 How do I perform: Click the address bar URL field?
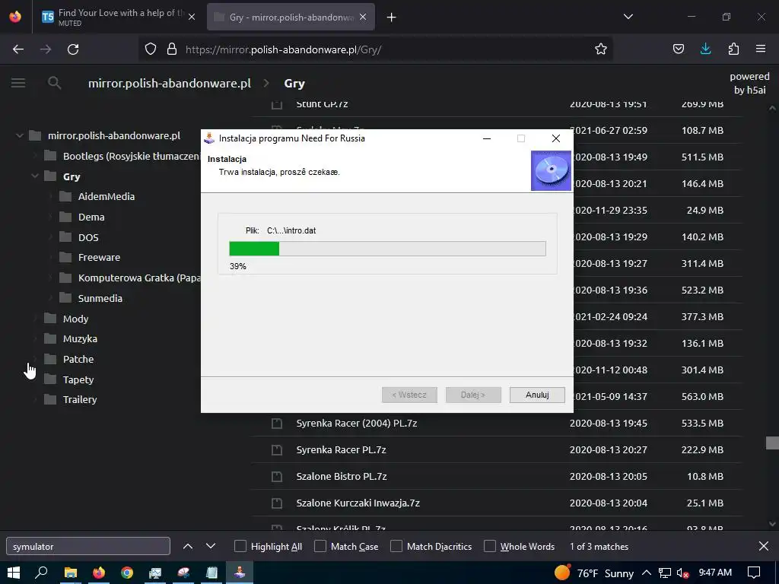(375, 49)
